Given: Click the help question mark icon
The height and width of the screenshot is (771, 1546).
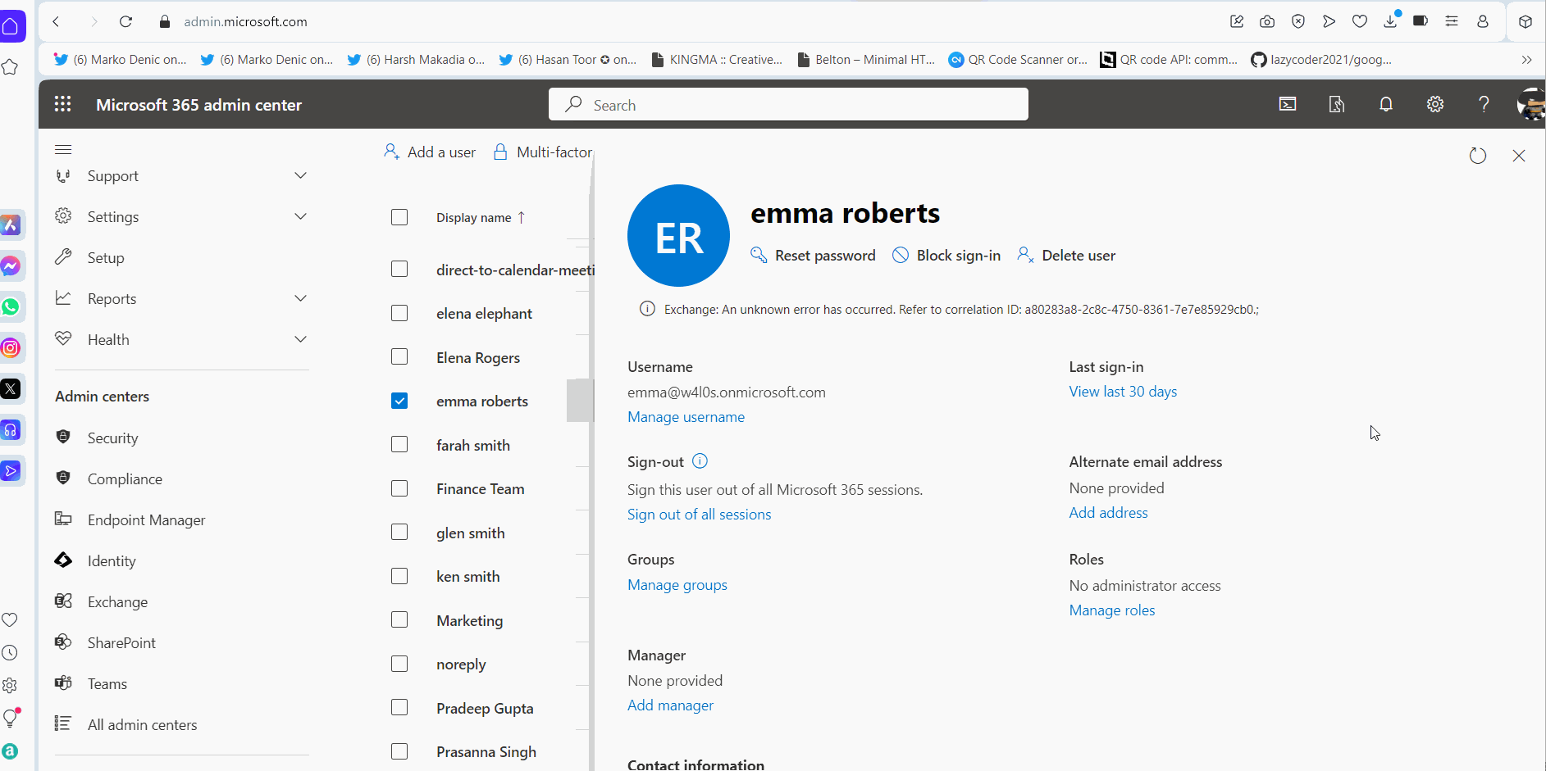Looking at the screenshot, I should [1484, 104].
